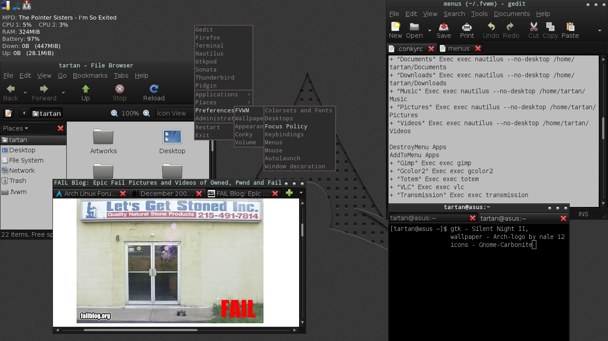This screenshot has height=341, width=608.
Task: Toggle text-based location entry with the pencil button
Action: (x=9, y=113)
